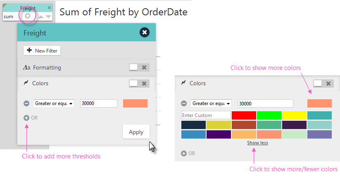Click plus OR icon in right panel
This screenshot has height=182, width=340.
click(184, 153)
